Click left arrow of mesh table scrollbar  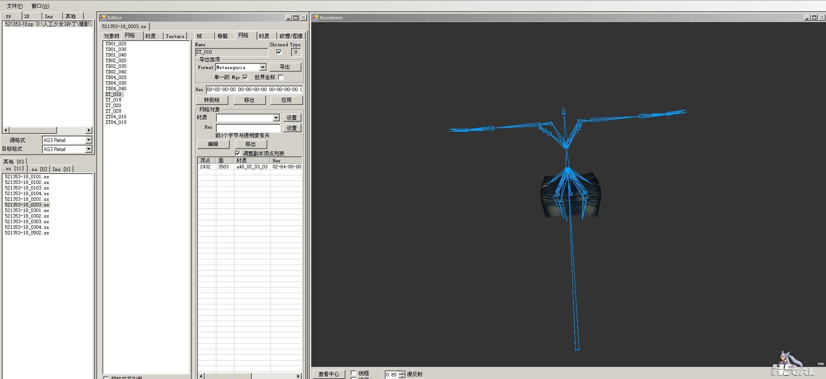point(201,376)
